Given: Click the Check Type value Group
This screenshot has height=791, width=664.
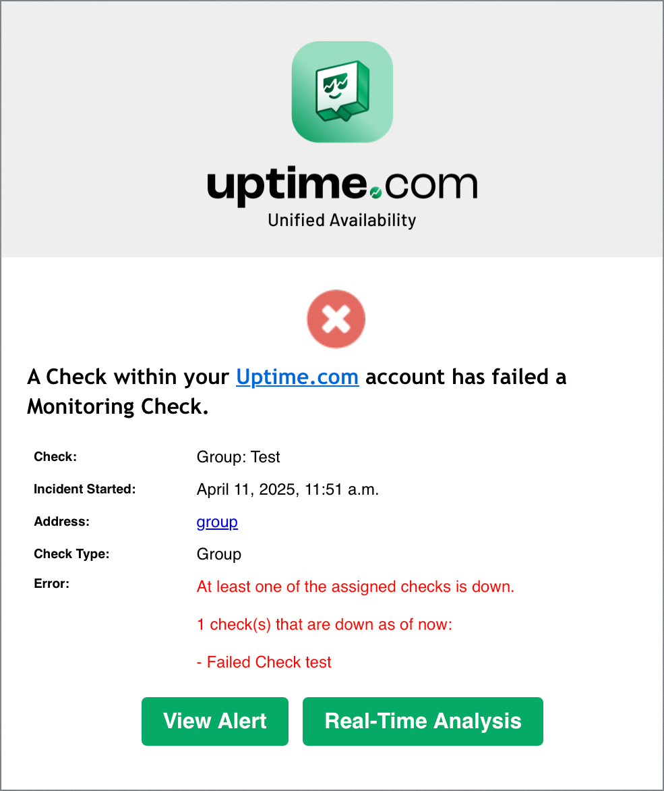Looking at the screenshot, I should point(218,554).
